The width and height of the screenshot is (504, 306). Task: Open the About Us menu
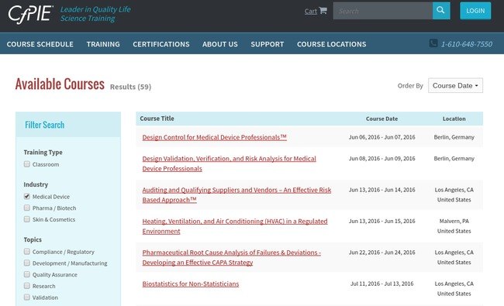pos(220,44)
